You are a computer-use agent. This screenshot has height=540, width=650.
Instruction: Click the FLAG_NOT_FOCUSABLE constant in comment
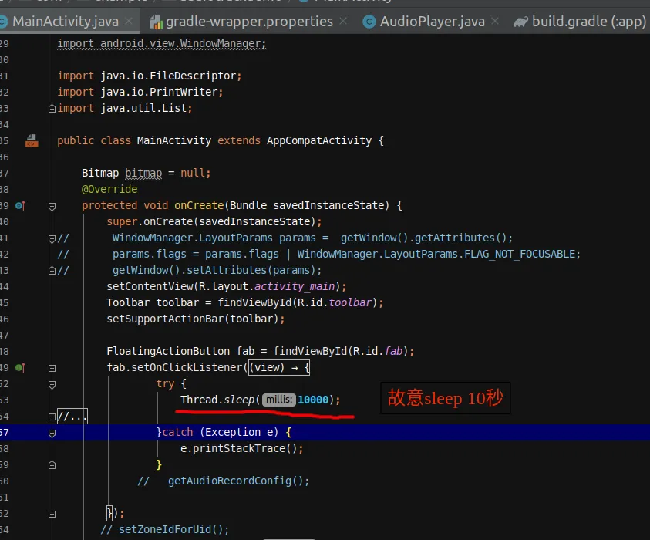pos(520,254)
